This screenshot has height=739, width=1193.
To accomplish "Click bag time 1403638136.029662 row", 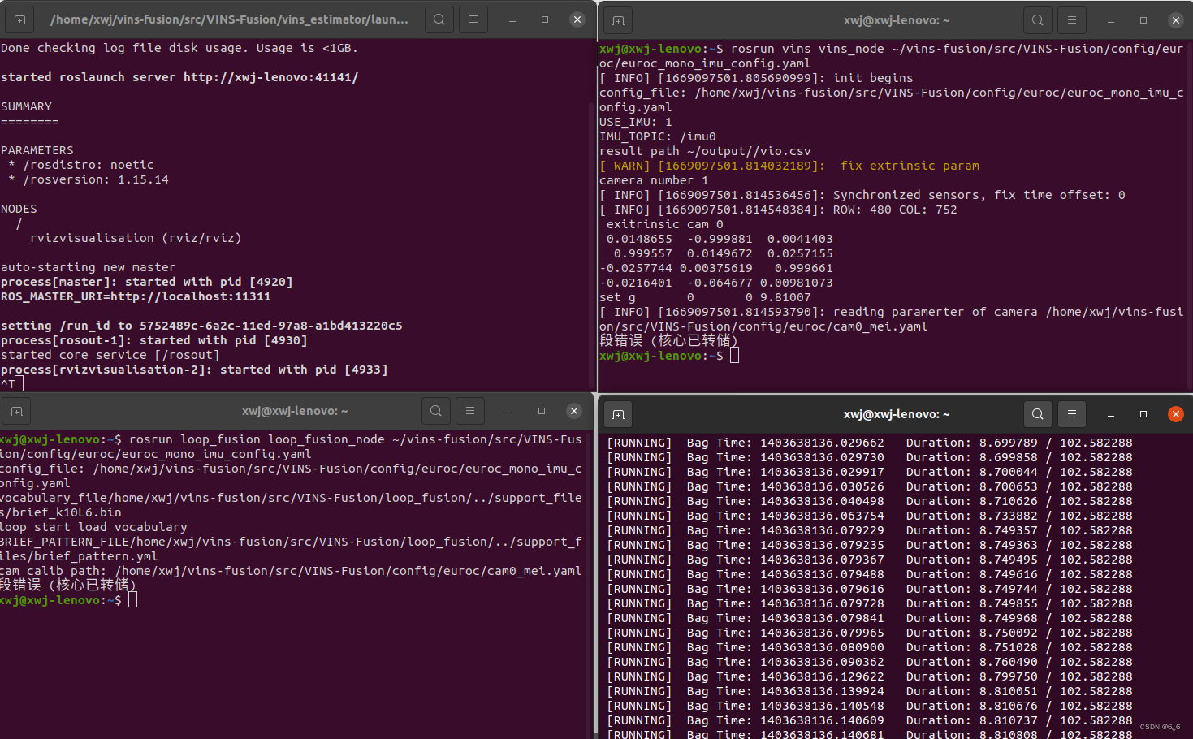I will [x=870, y=443].
